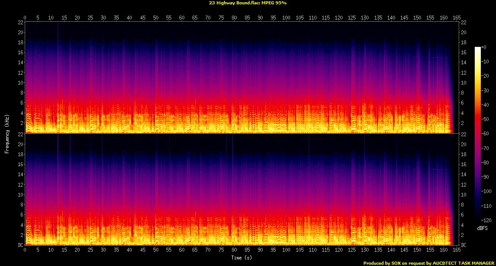This screenshot has height=266, width=496.
Task: Click the 165 tick on the top time axis
Action: (x=456, y=18)
